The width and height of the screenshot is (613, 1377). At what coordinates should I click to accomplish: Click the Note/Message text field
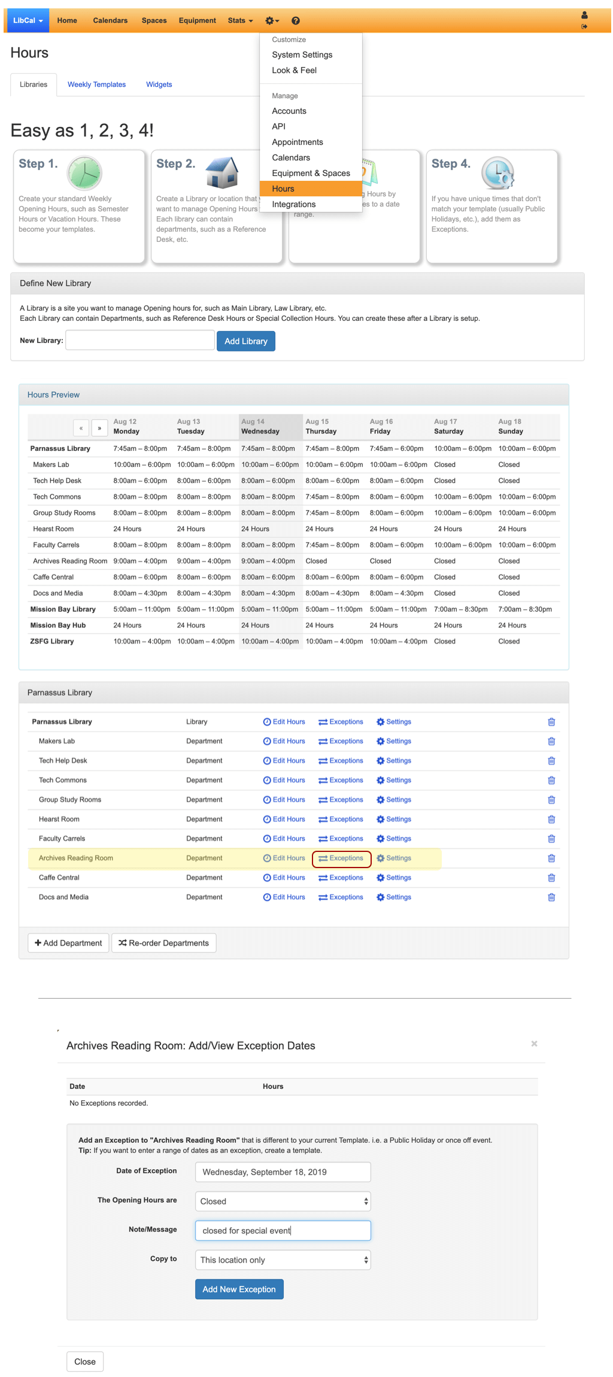coord(283,1230)
